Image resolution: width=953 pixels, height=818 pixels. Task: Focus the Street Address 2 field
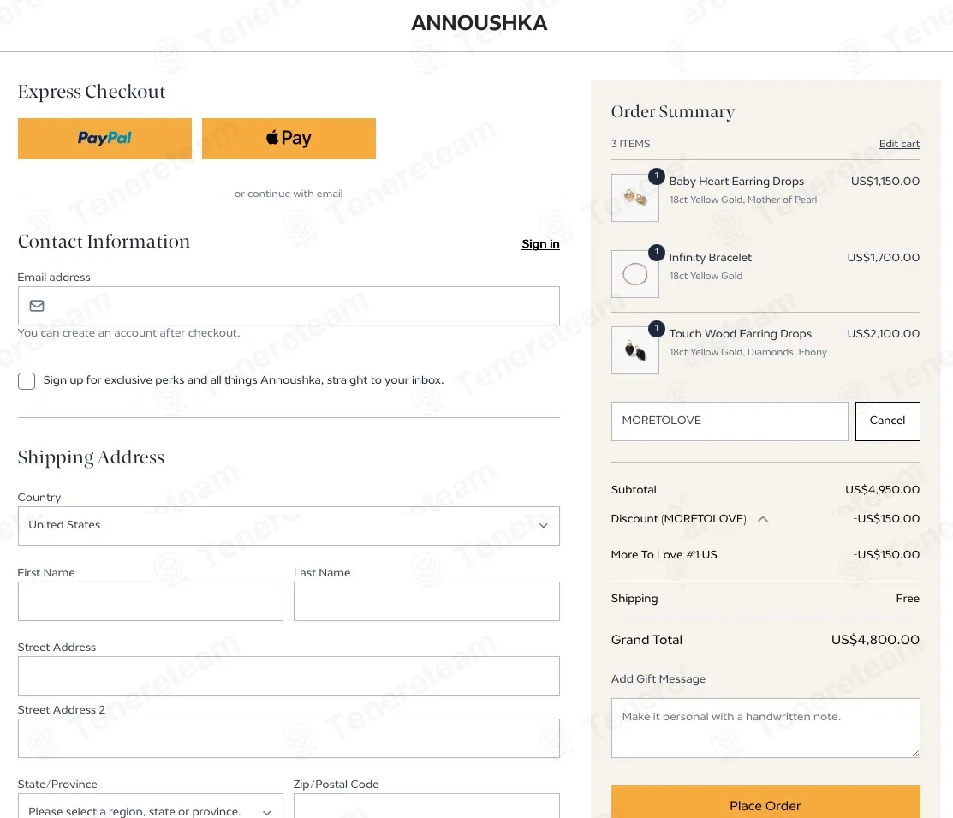click(289, 738)
